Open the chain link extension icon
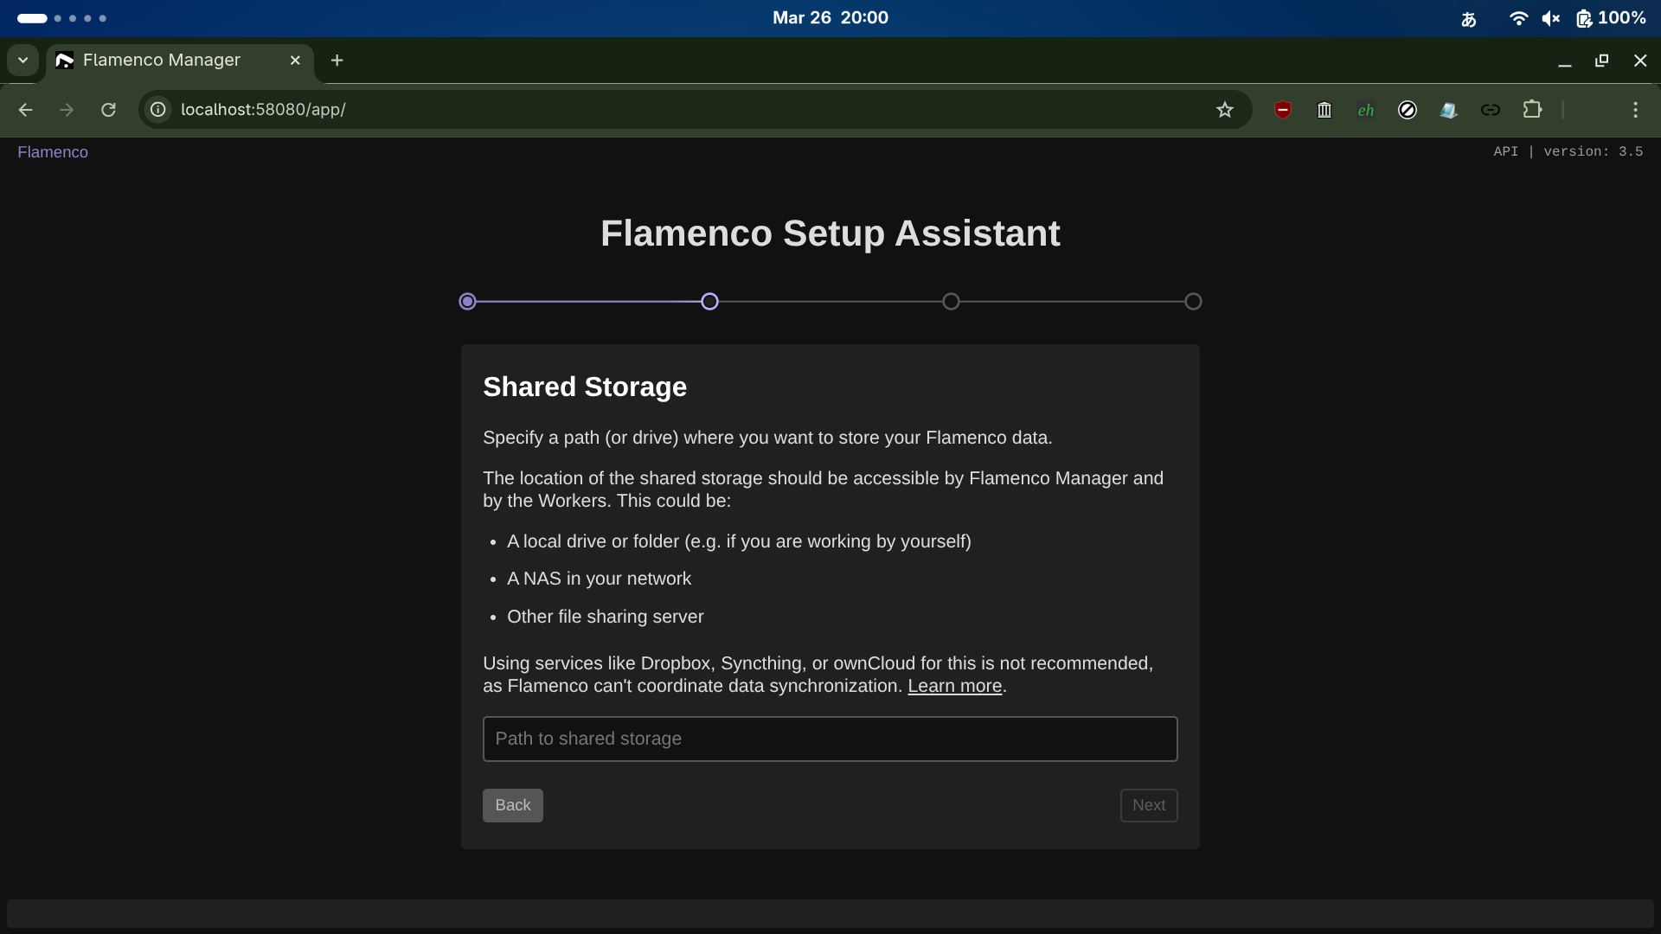 (x=1491, y=110)
